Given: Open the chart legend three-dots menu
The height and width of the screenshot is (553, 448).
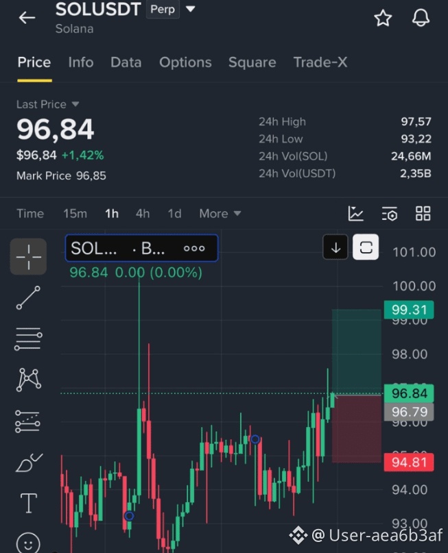Looking at the screenshot, I should (x=194, y=248).
